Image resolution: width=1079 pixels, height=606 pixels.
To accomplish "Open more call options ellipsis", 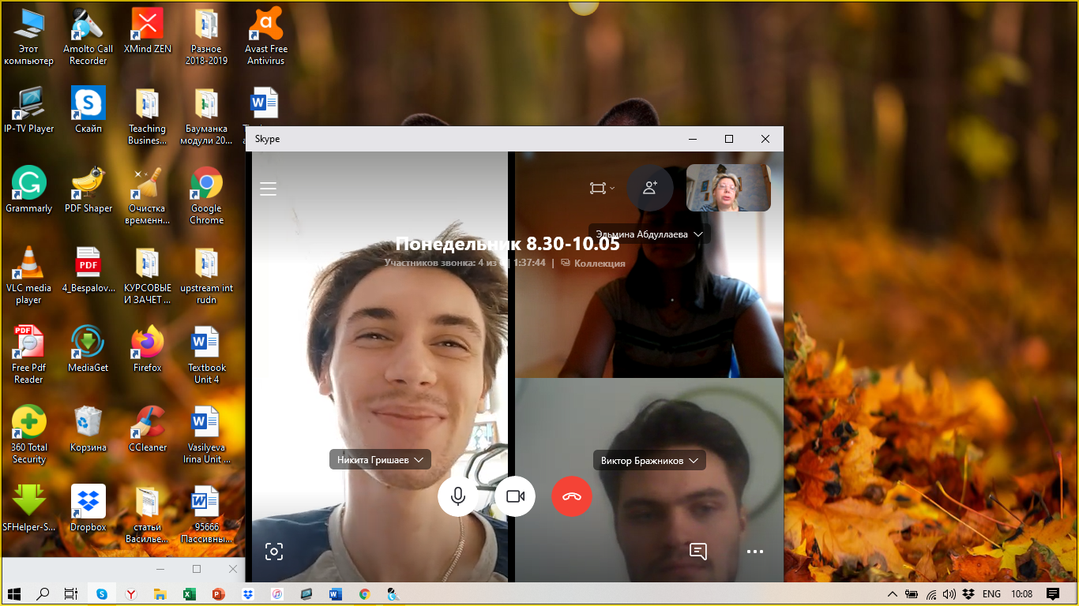I will coord(755,552).
